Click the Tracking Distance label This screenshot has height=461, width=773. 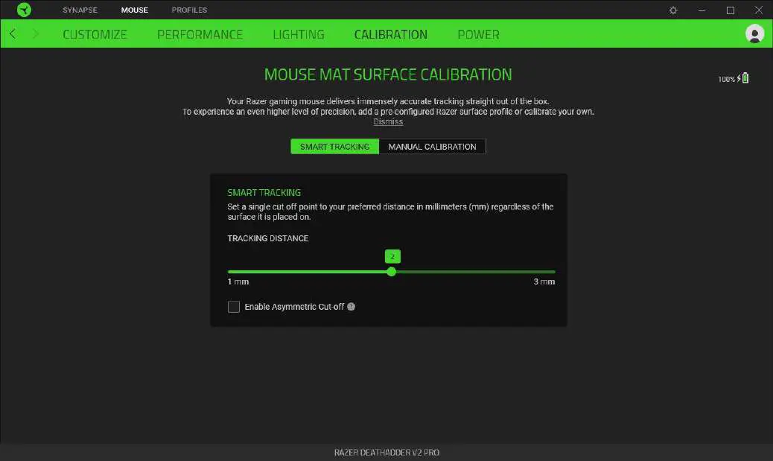(x=267, y=238)
